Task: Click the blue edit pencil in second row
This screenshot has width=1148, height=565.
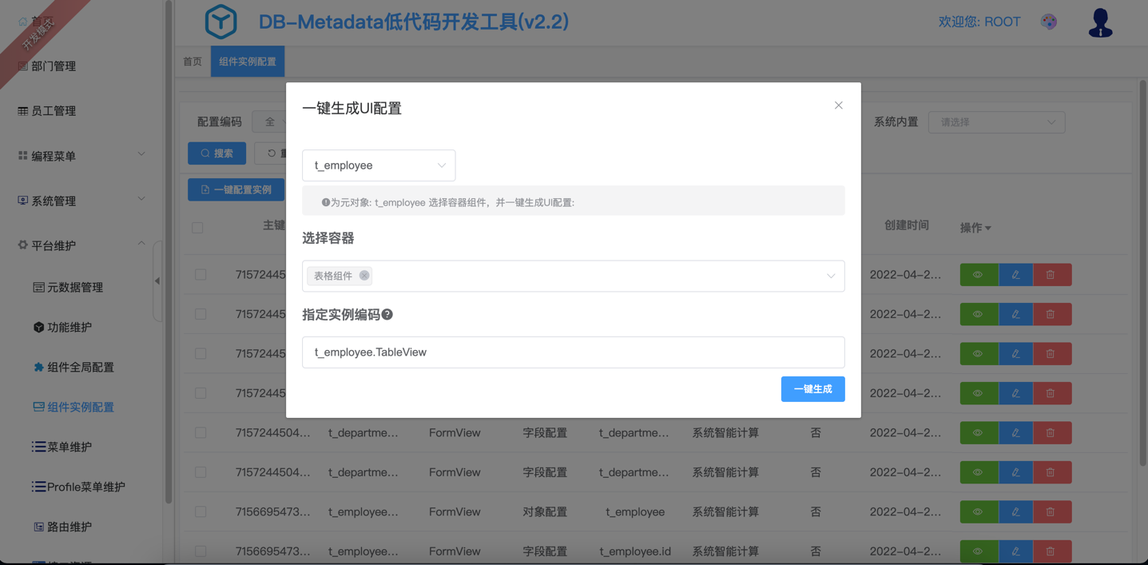Action: tap(1015, 314)
